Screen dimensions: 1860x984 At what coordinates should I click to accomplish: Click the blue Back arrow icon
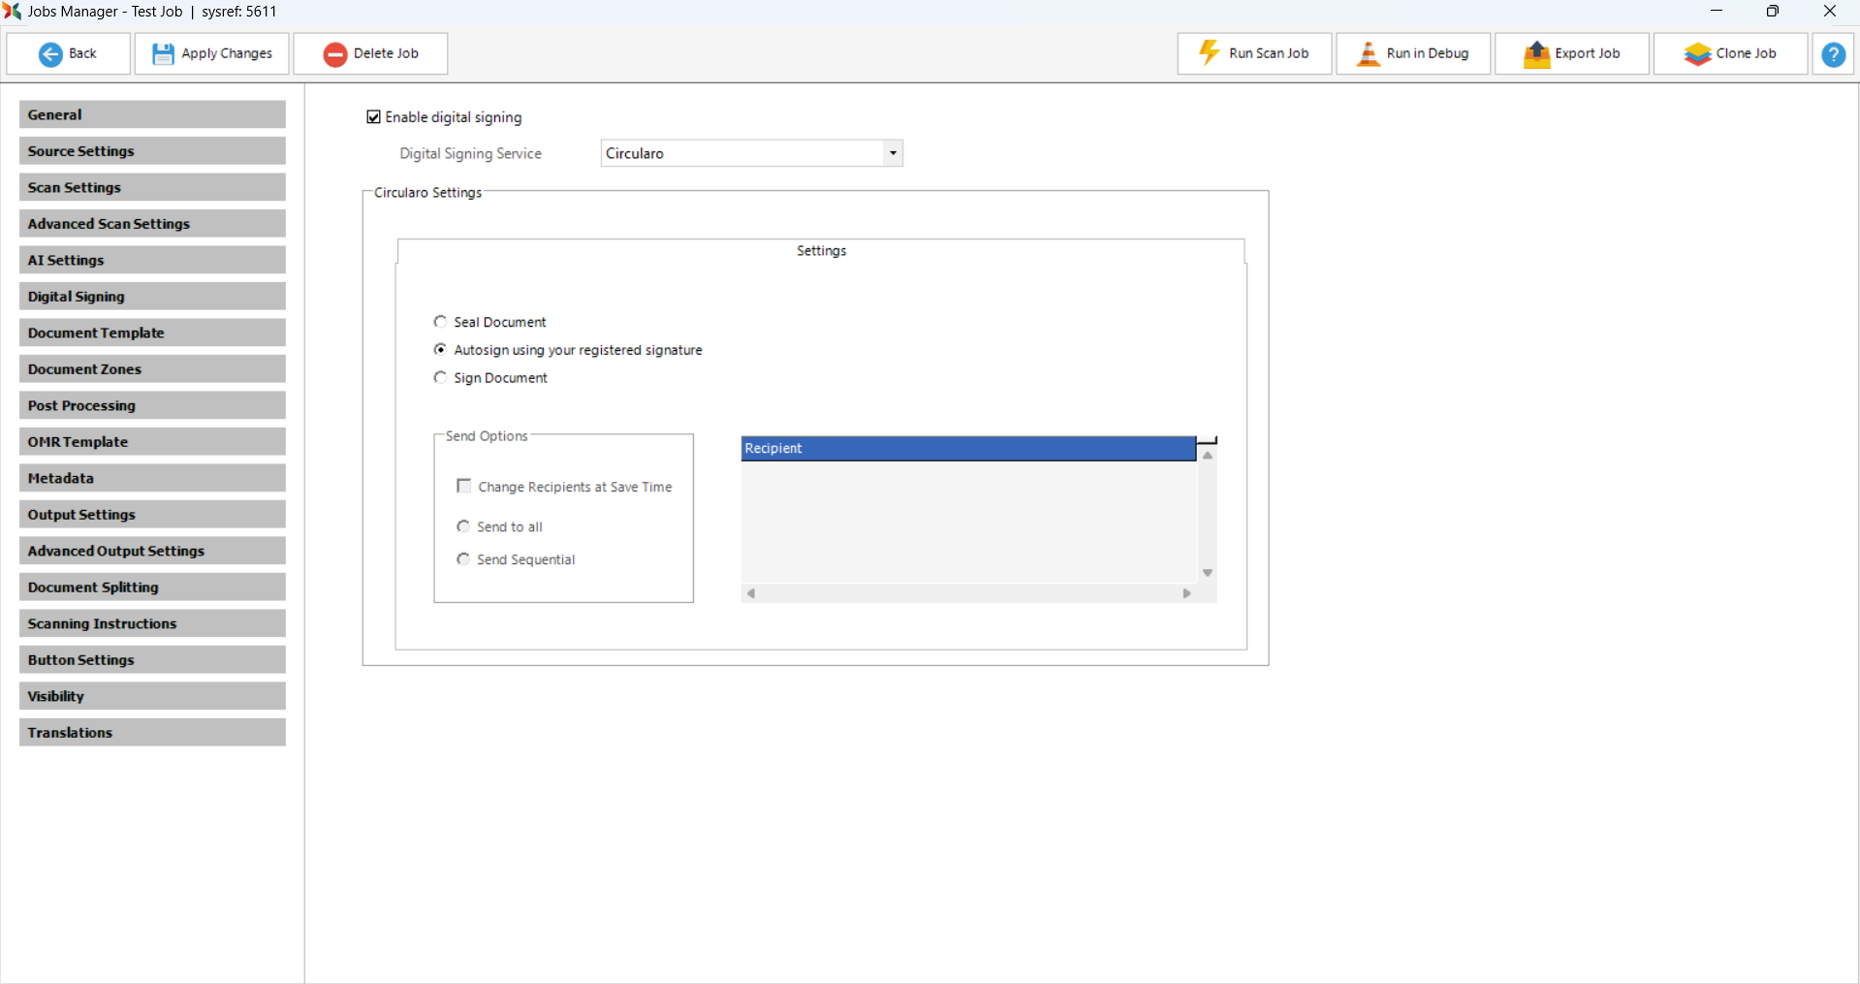[x=50, y=54]
